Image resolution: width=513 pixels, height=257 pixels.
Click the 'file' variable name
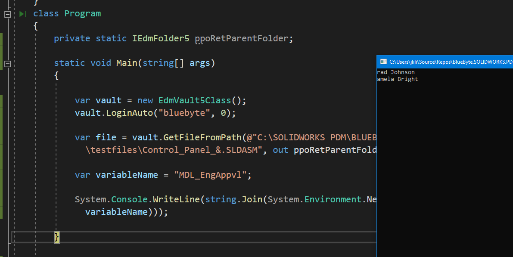(106, 137)
